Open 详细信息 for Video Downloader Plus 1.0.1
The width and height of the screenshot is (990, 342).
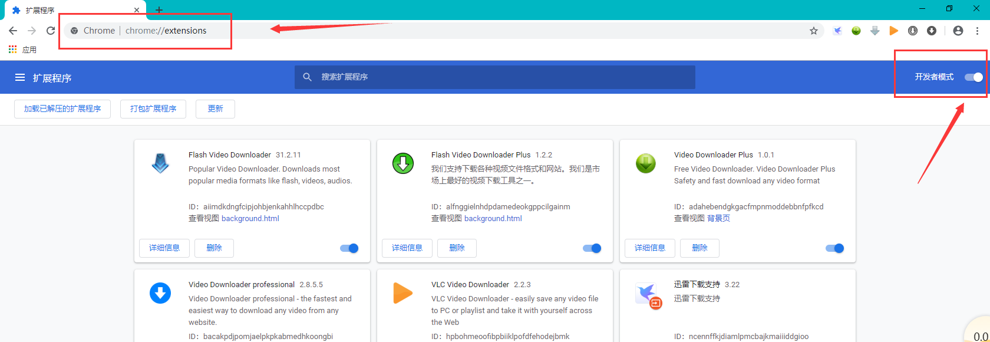(x=650, y=248)
